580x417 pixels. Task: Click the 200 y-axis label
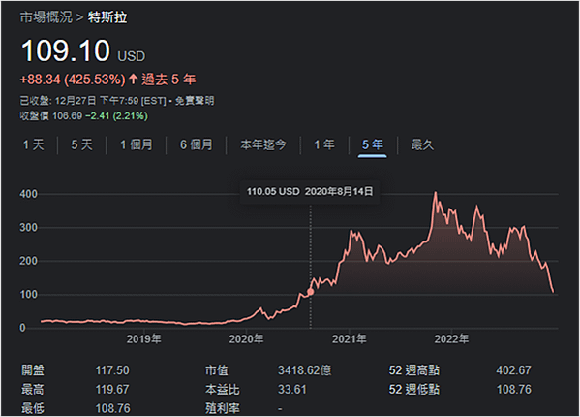[28, 261]
